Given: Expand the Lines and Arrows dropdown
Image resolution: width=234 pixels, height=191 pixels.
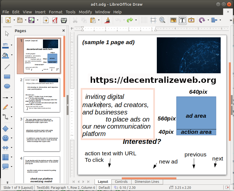Looking at the screenshot, I should [x=12, y=98].
